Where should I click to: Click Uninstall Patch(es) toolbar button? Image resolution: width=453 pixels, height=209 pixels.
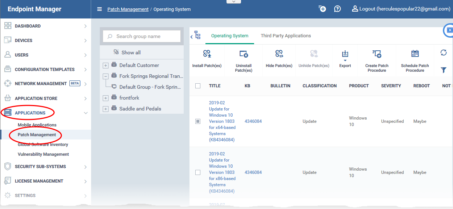(x=244, y=61)
